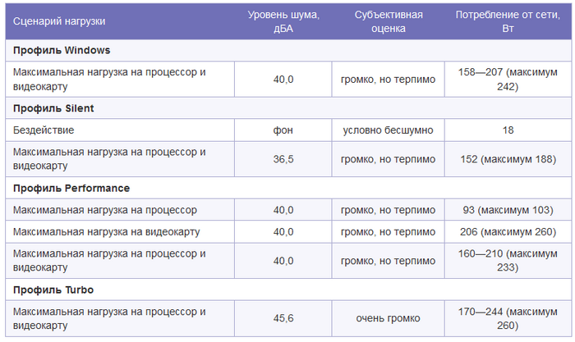The image size is (575, 342).
Task: Click the "152 (максимум 188)" power cell
Action: [508, 159]
